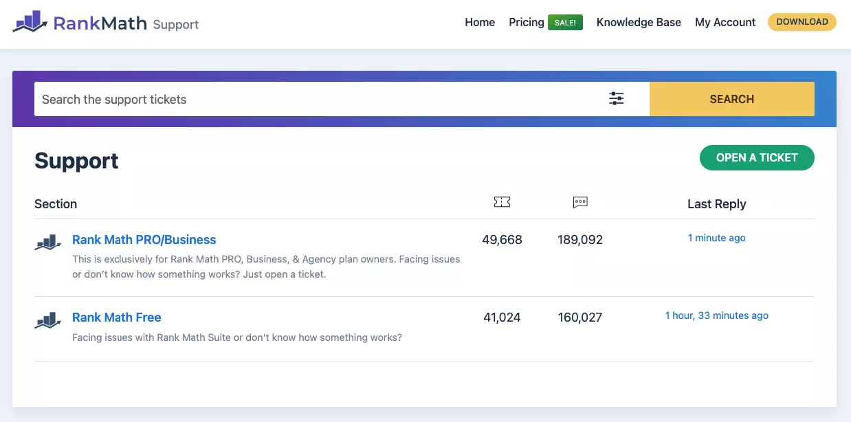Click the green SALE! badge

565,23
